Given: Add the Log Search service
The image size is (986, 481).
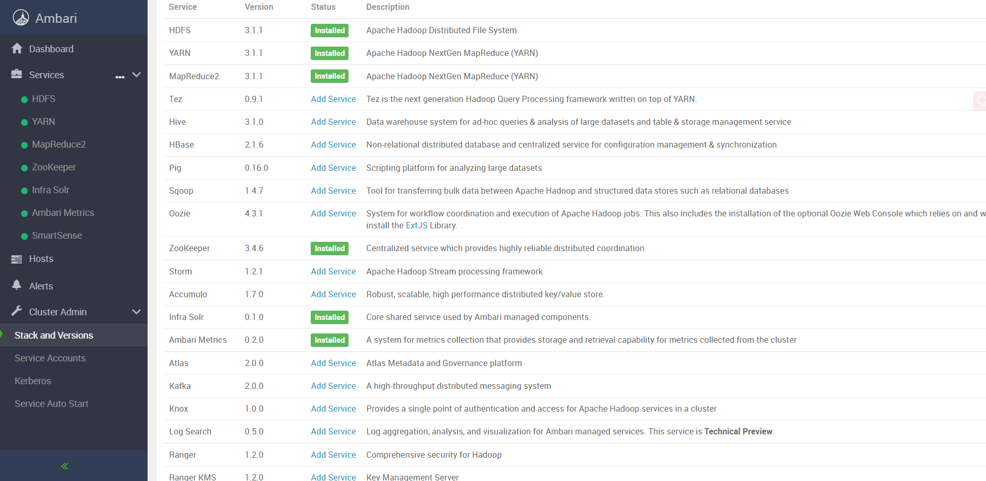Looking at the screenshot, I should pos(334,431).
